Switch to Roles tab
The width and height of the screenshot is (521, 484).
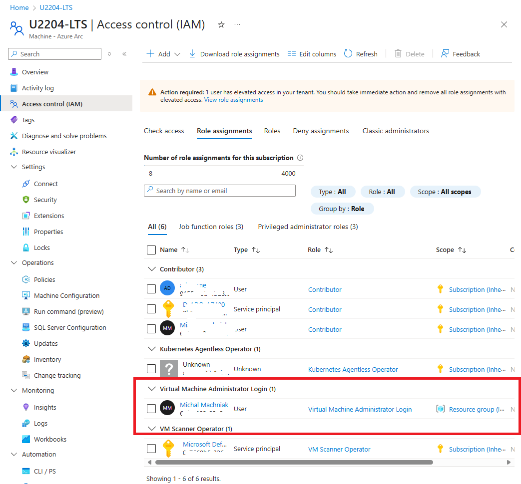(x=272, y=131)
